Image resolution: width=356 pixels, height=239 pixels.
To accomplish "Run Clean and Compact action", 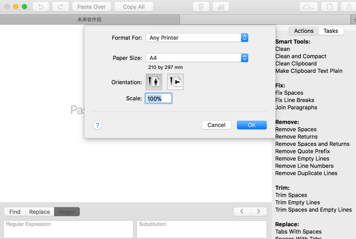I will point(300,56).
